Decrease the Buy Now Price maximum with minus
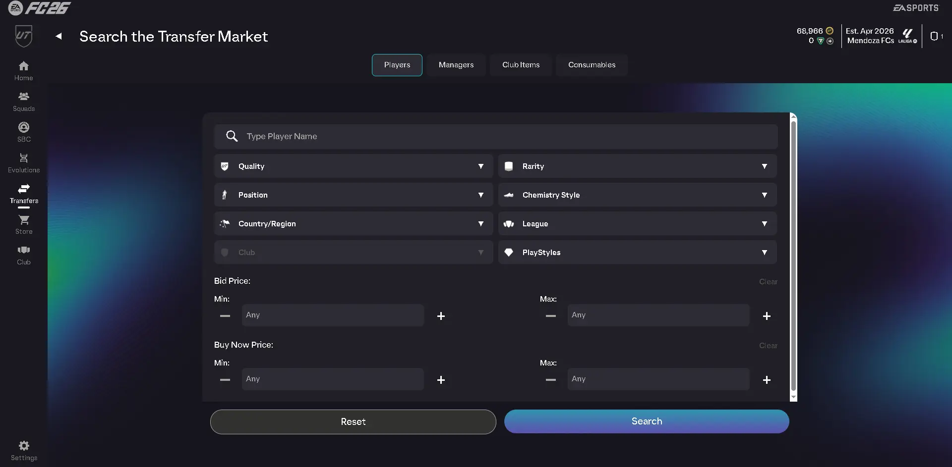 pyautogui.click(x=550, y=380)
